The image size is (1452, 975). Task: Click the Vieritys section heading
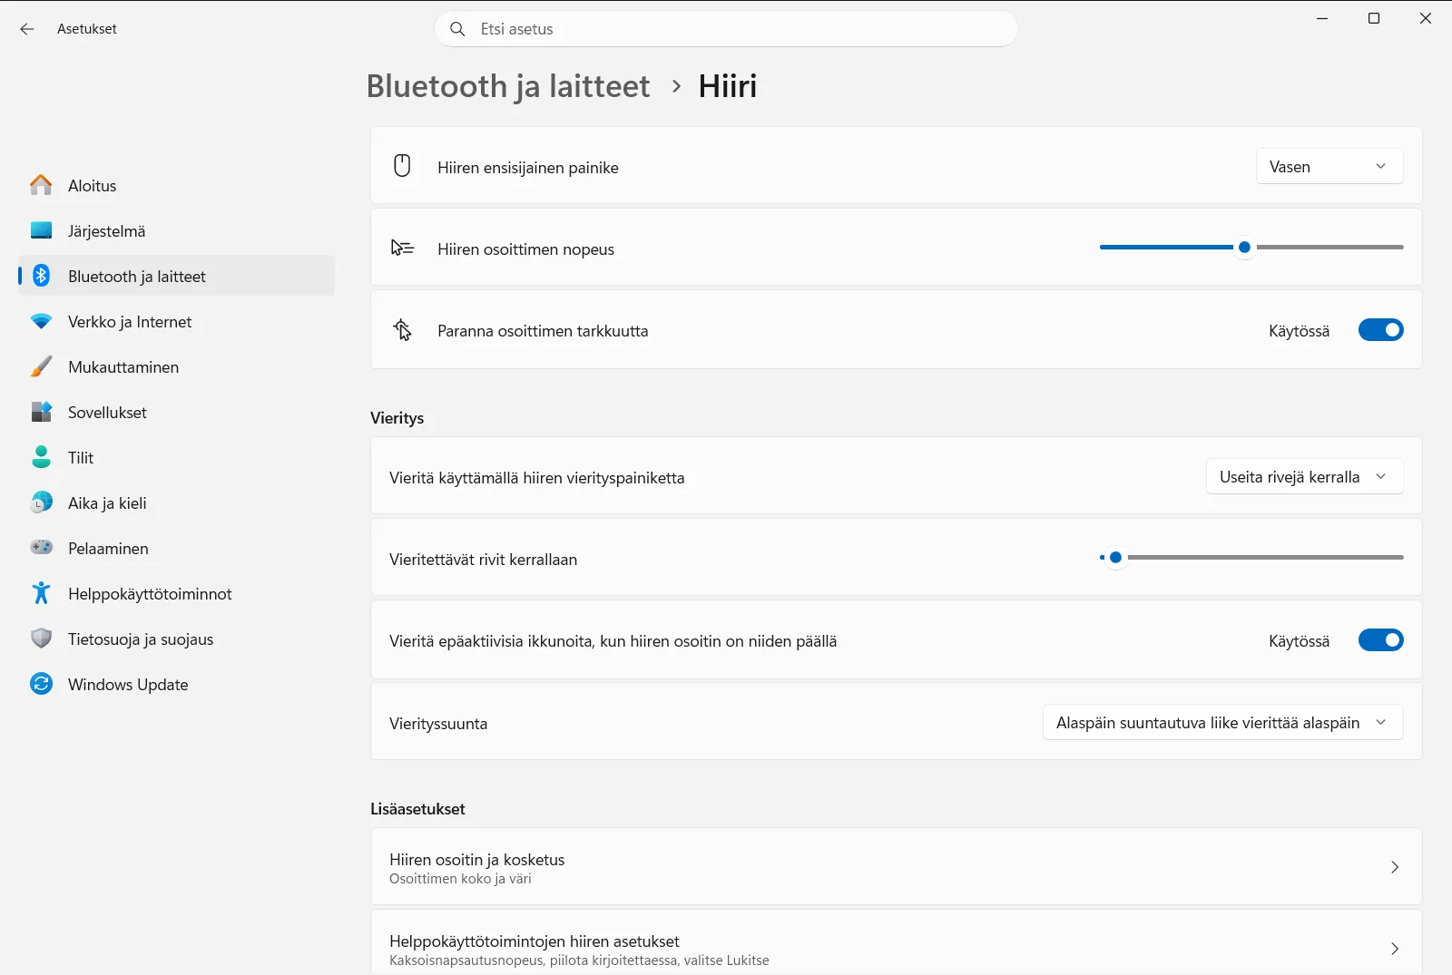tap(397, 418)
